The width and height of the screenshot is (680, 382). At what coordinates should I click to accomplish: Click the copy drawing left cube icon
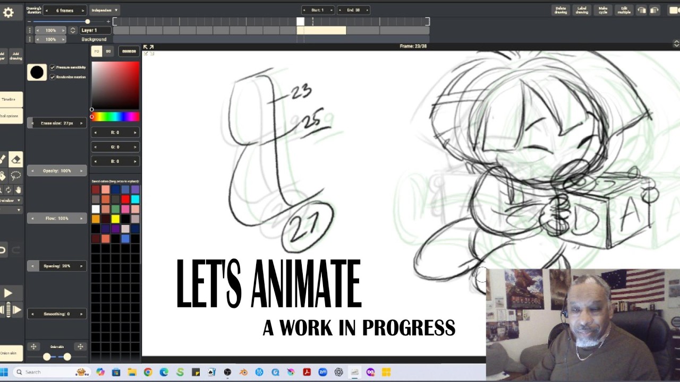point(642,10)
